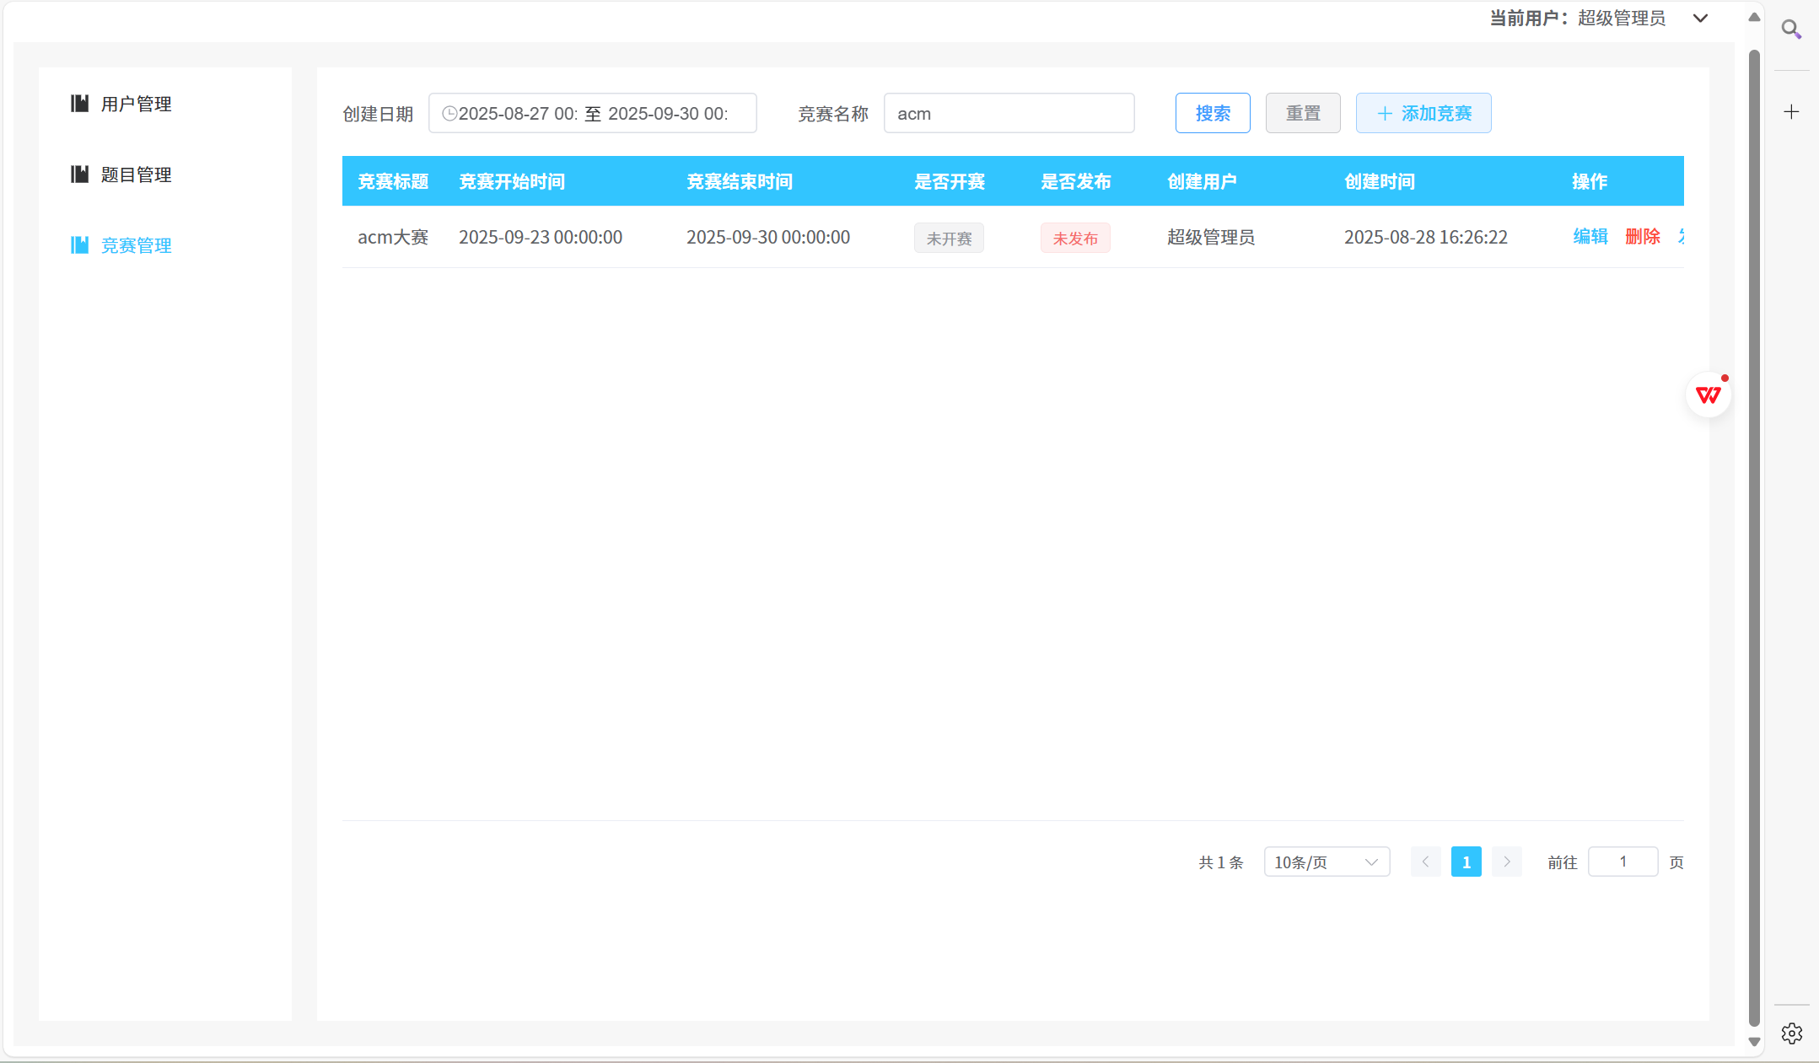Click 编辑 link for acm大赛

tap(1590, 237)
